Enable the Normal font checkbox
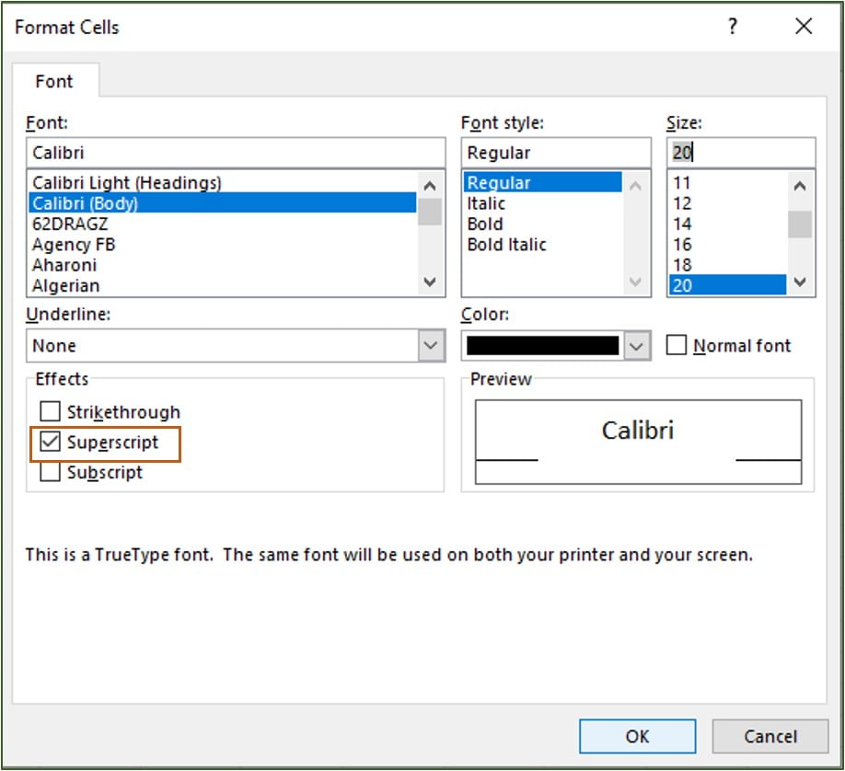 677,345
